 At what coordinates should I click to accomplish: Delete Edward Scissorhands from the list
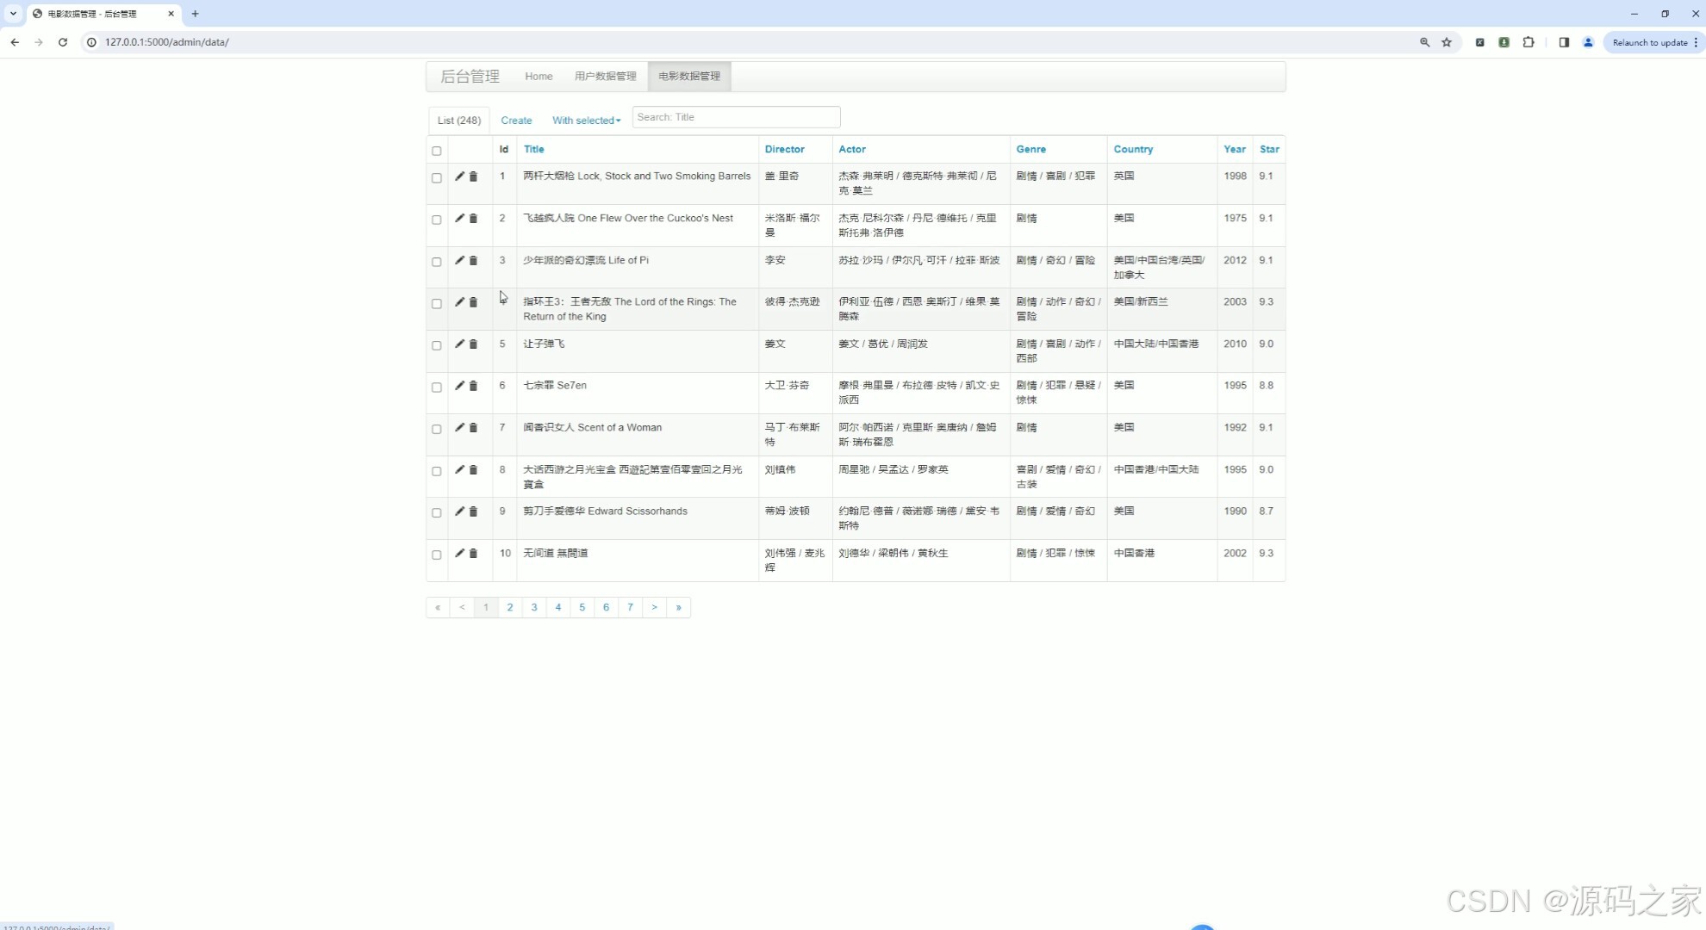coord(472,511)
